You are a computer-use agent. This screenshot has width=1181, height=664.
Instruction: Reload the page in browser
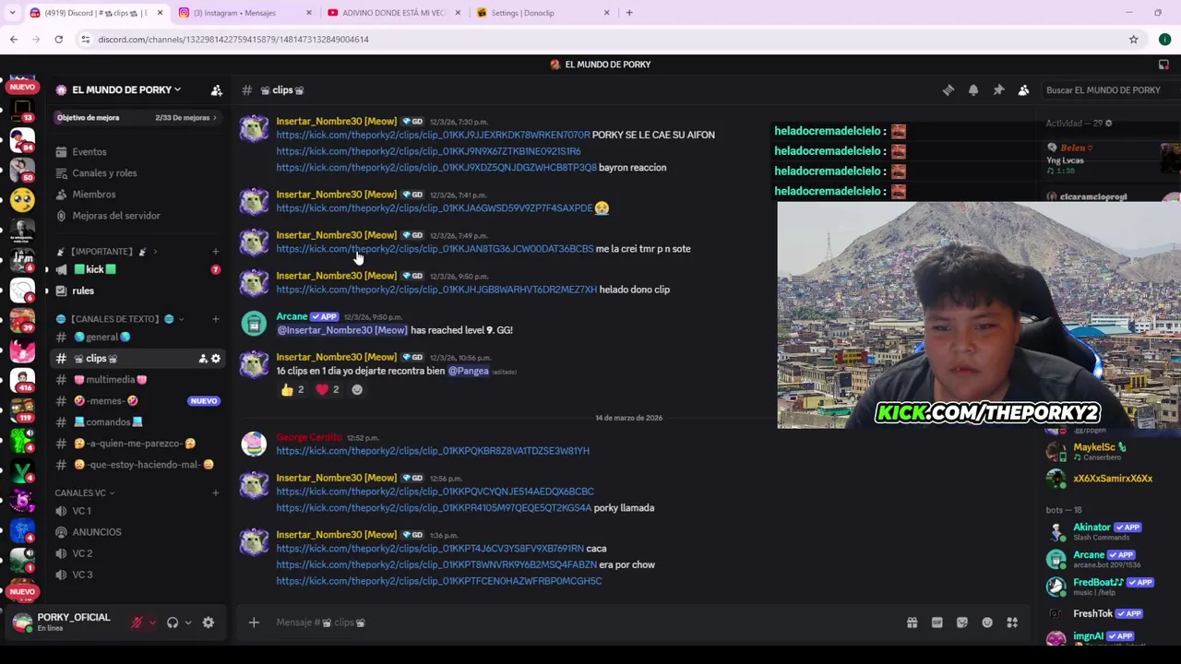pos(58,40)
